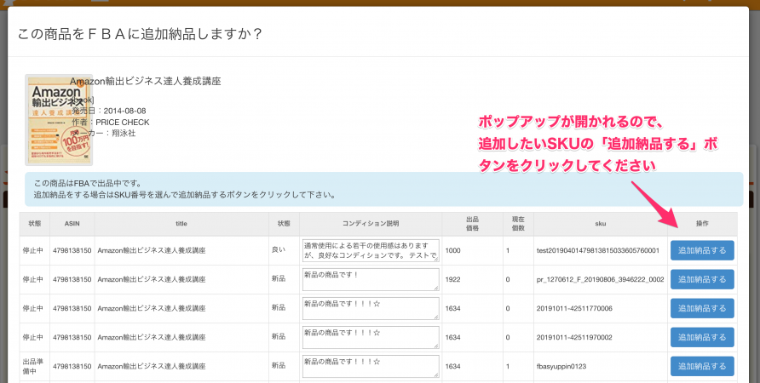Select SKU text pr_1270612_F_20190806_3946222_0002
Viewport: 760px width, 383px height.
[600, 280]
